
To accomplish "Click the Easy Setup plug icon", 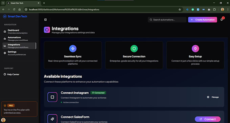I will pyautogui.click(x=195, y=48).
